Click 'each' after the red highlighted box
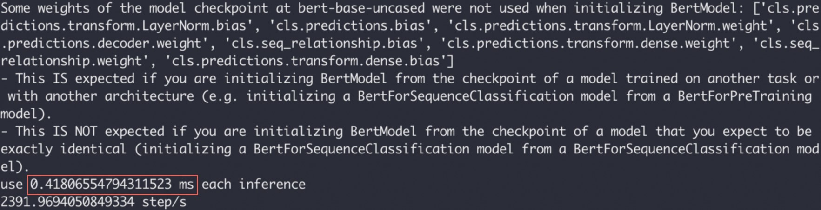Image resolution: width=821 pixels, height=210 pixels. (216, 185)
